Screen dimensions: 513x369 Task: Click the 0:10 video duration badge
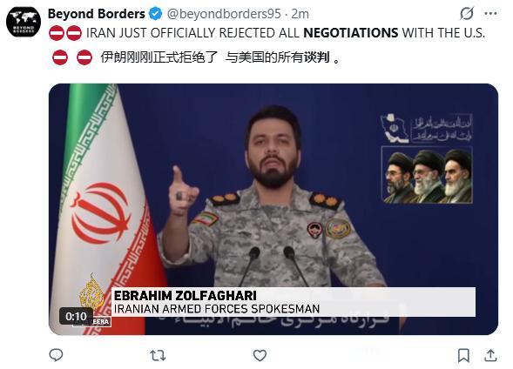[x=76, y=316]
